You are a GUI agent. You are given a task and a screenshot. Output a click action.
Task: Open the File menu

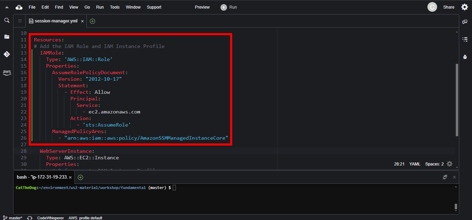[32, 7]
